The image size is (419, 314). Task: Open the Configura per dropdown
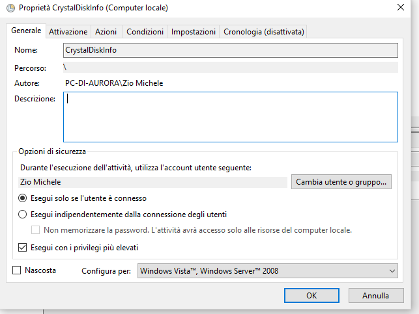pyautogui.click(x=267, y=271)
